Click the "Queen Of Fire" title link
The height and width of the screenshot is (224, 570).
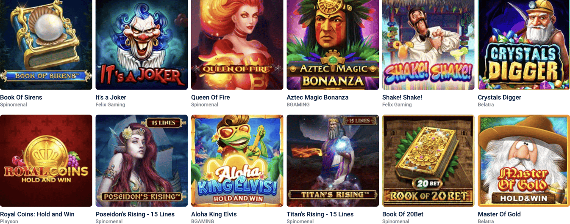pyautogui.click(x=211, y=97)
